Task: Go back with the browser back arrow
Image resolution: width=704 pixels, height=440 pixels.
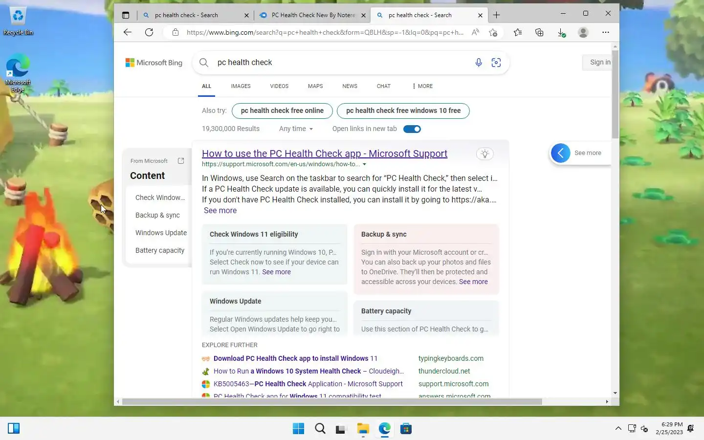Action: (x=128, y=32)
